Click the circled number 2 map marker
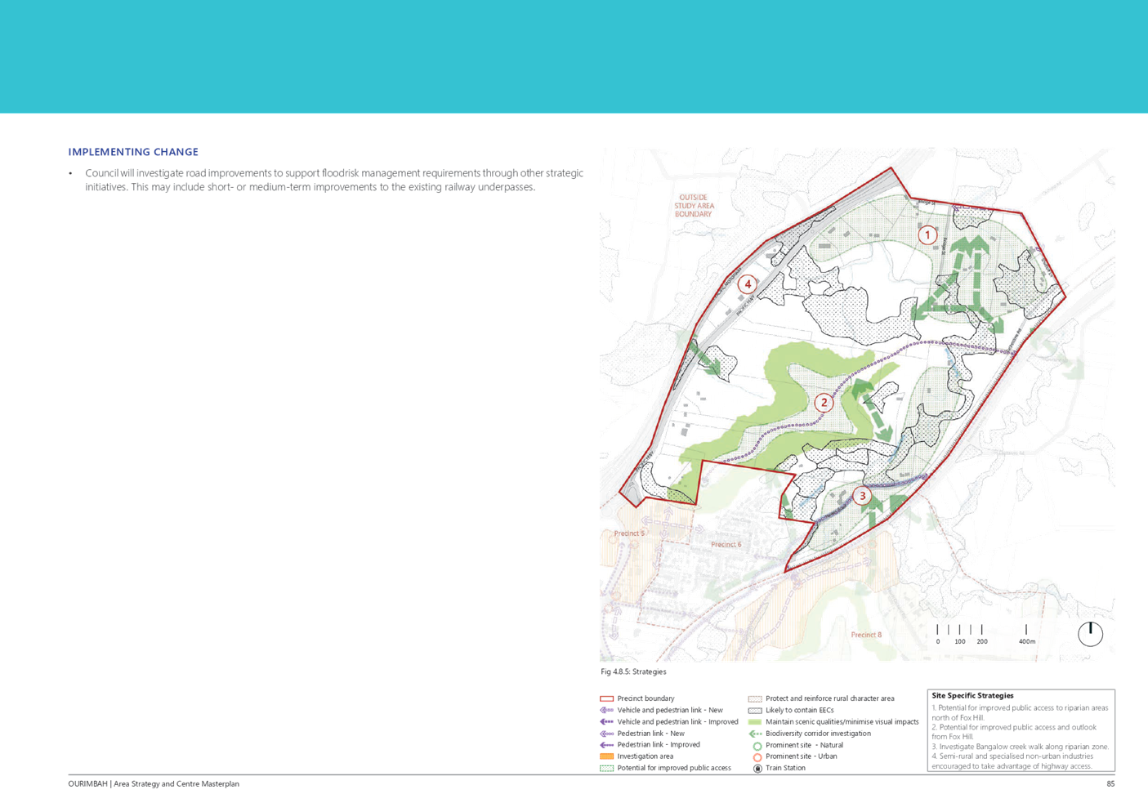The image size is (1148, 812). point(824,402)
